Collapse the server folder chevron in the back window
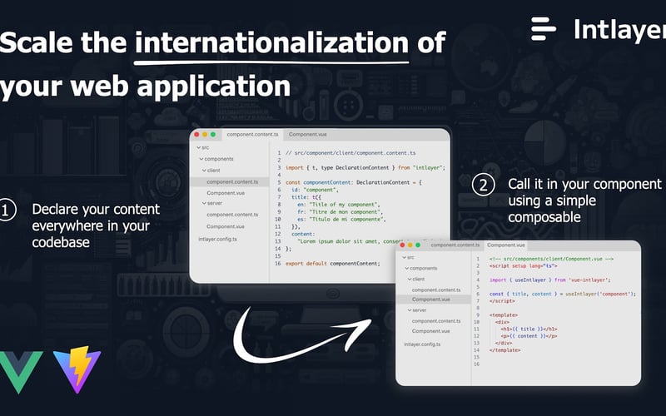Screen dimensions: 666x416 coord(204,203)
